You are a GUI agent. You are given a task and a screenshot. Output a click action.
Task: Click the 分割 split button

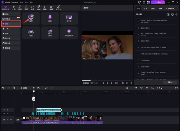point(23,88)
